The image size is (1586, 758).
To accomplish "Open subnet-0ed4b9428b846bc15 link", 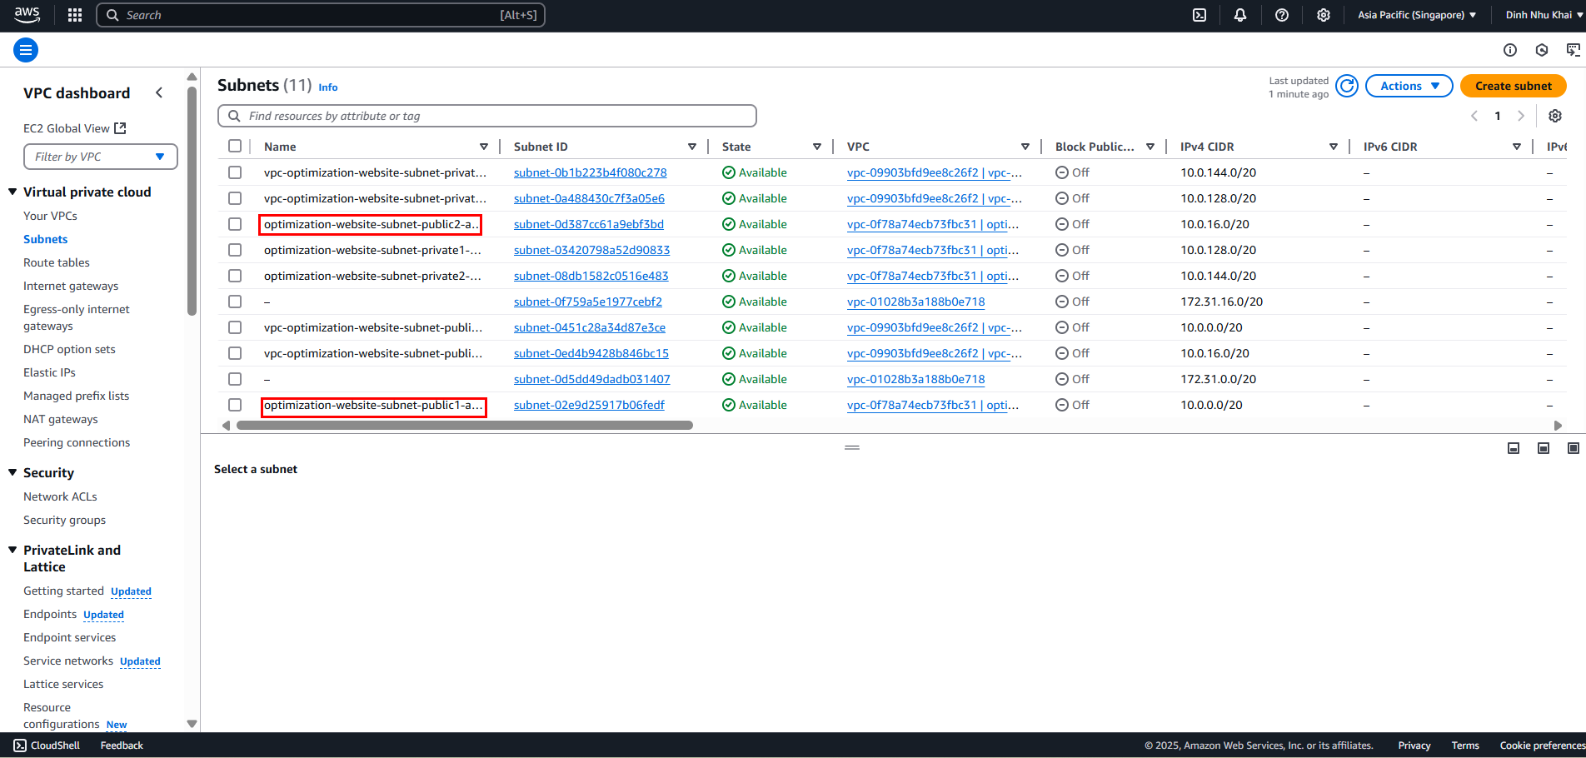I will [591, 353].
